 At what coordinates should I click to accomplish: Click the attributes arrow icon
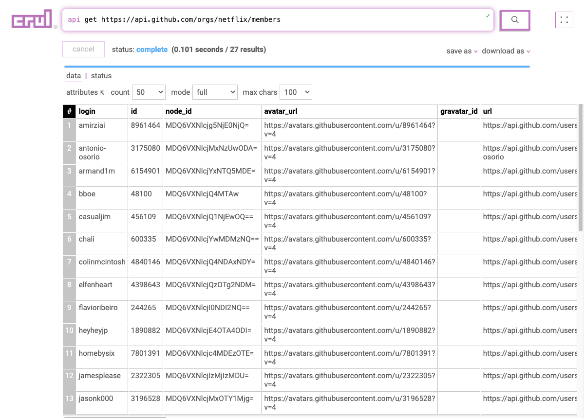pos(102,92)
